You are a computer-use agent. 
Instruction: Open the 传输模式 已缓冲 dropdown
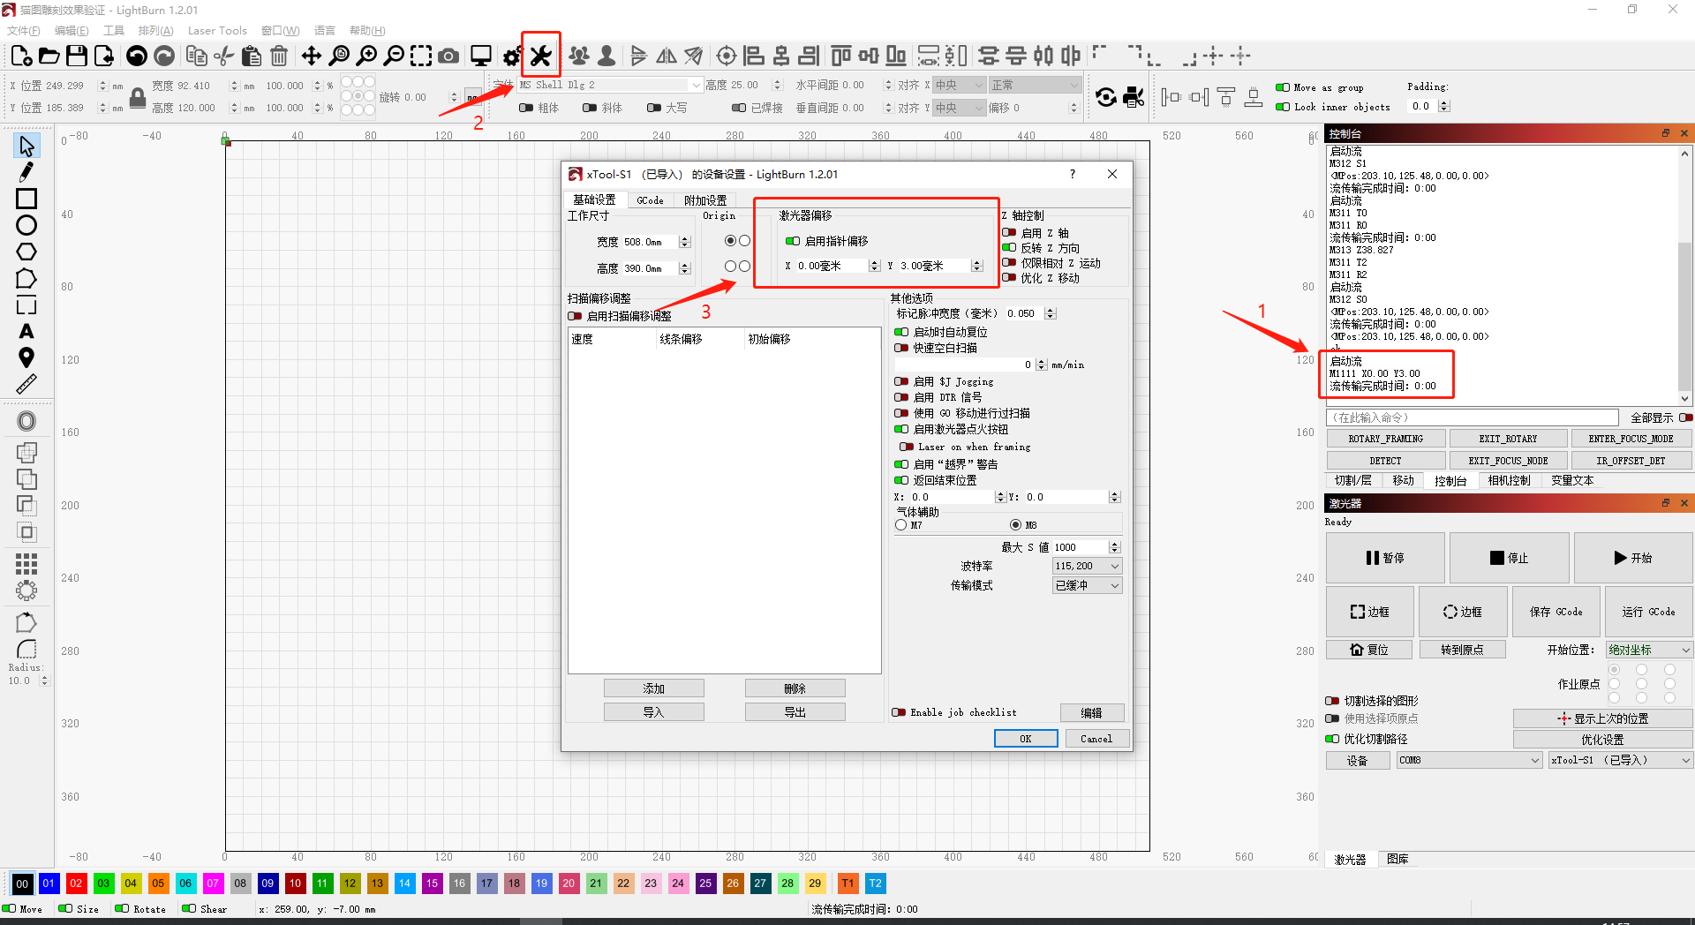click(x=1087, y=585)
